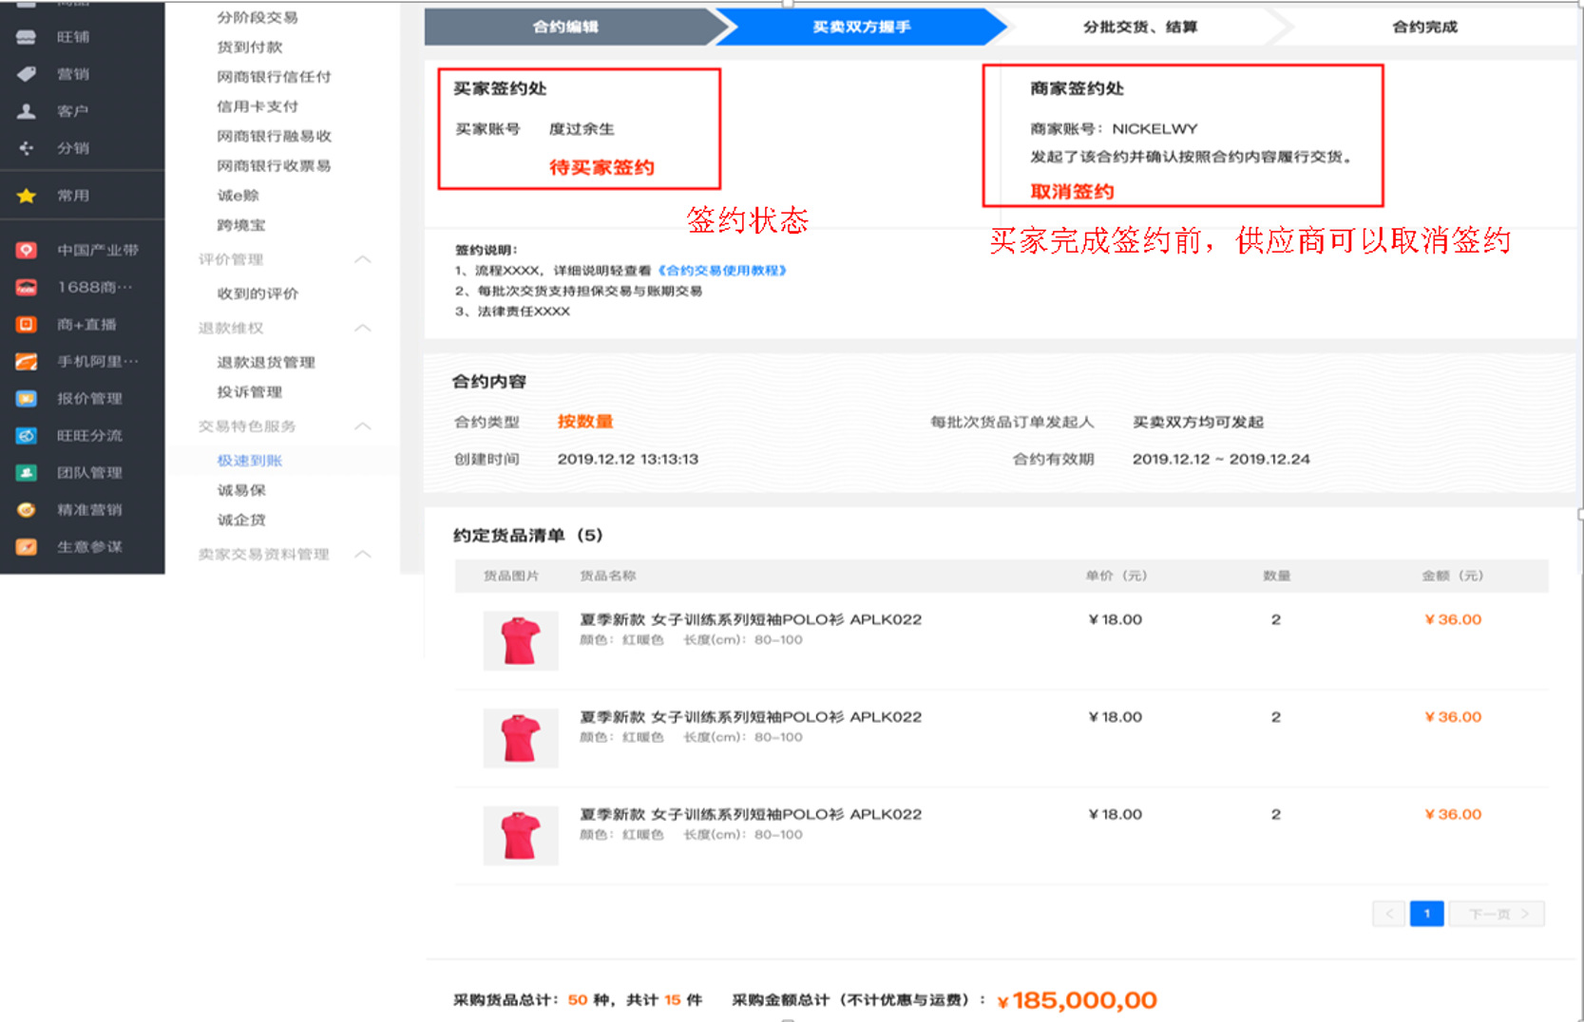Screen dimensions: 1584x1022
Task: Open 退款退货管理 in the side menu
Action: (266, 362)
